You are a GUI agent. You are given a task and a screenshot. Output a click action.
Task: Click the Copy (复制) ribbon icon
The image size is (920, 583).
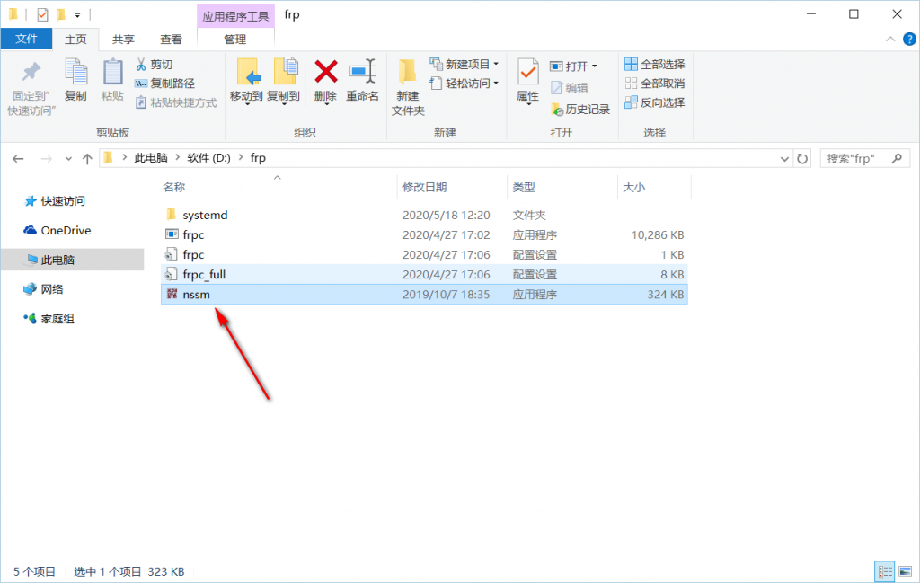coord(75,73)
